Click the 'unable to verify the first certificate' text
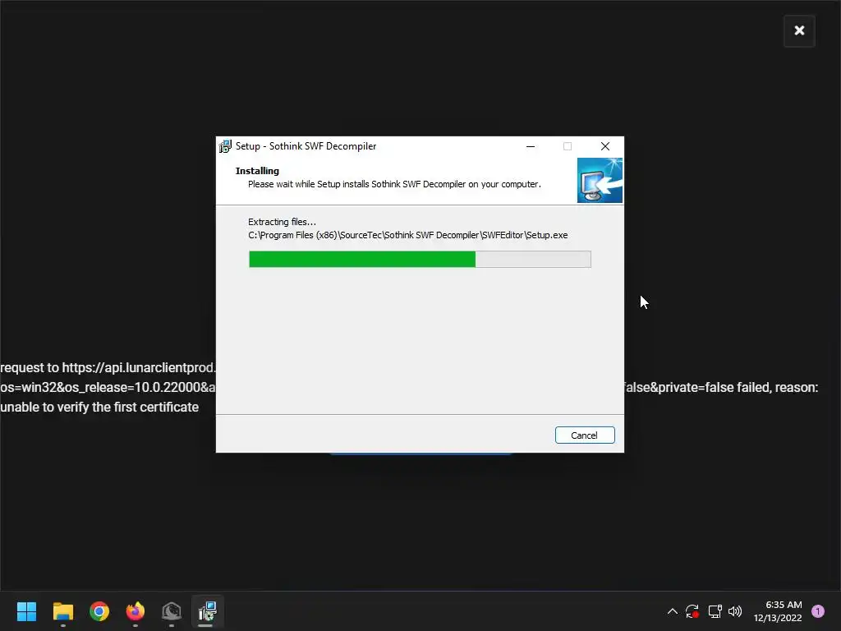 click(x=99, y=408)
